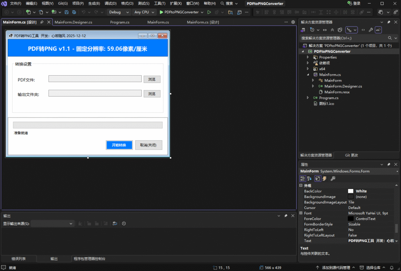Open the Debug configuration dropdown

[119, 12]
